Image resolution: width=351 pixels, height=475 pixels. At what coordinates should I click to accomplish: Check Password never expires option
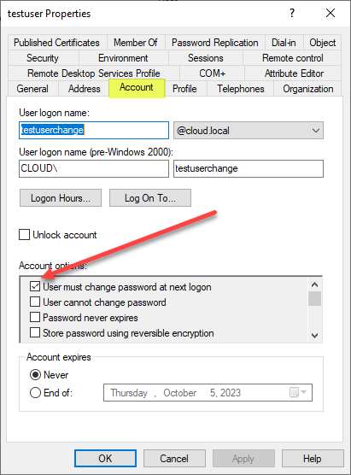[35, 317]
